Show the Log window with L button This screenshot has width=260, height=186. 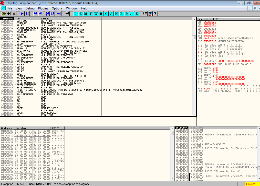(x=76, y=14)
